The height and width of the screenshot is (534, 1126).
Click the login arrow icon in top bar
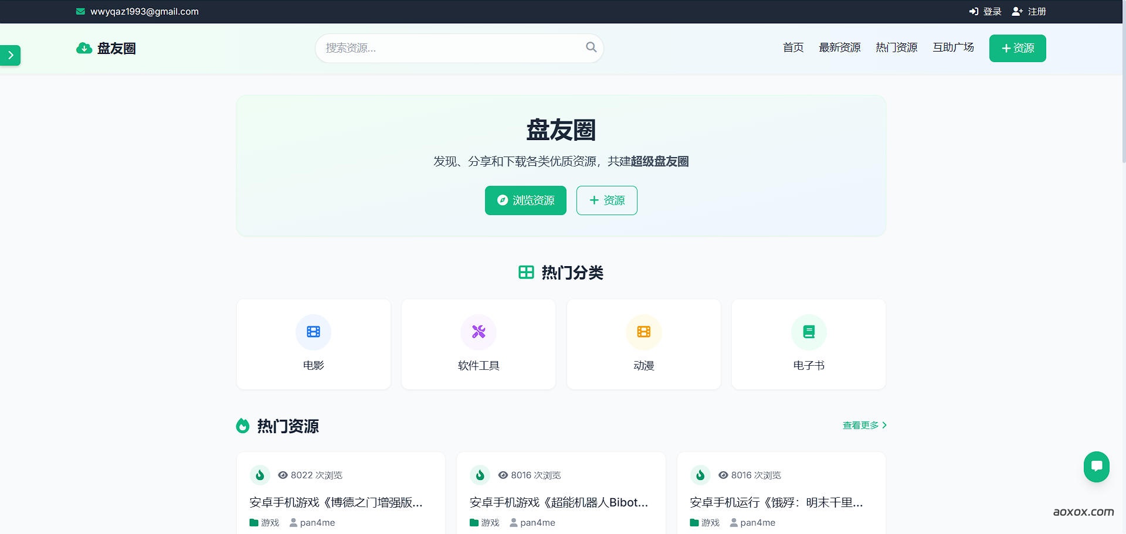point(973,11)
